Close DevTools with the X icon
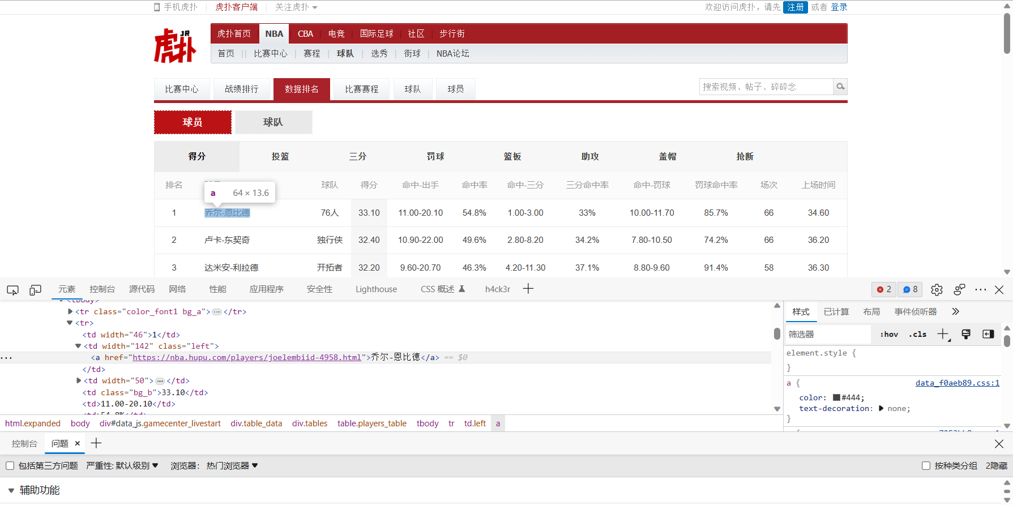1013x505 pixels. coord(999,290)
